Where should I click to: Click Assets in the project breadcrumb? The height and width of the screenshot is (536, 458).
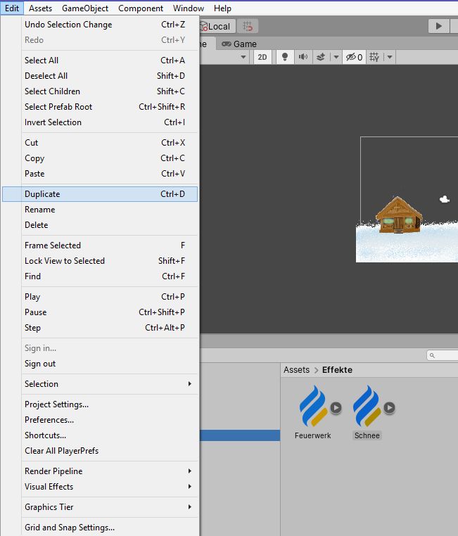coord(296,370)
